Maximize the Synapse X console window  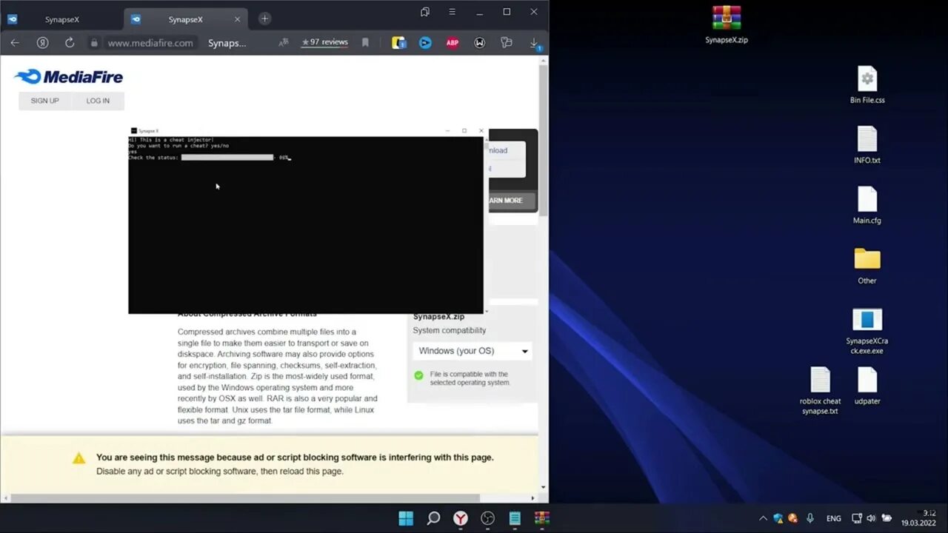[x=464, y=131]
